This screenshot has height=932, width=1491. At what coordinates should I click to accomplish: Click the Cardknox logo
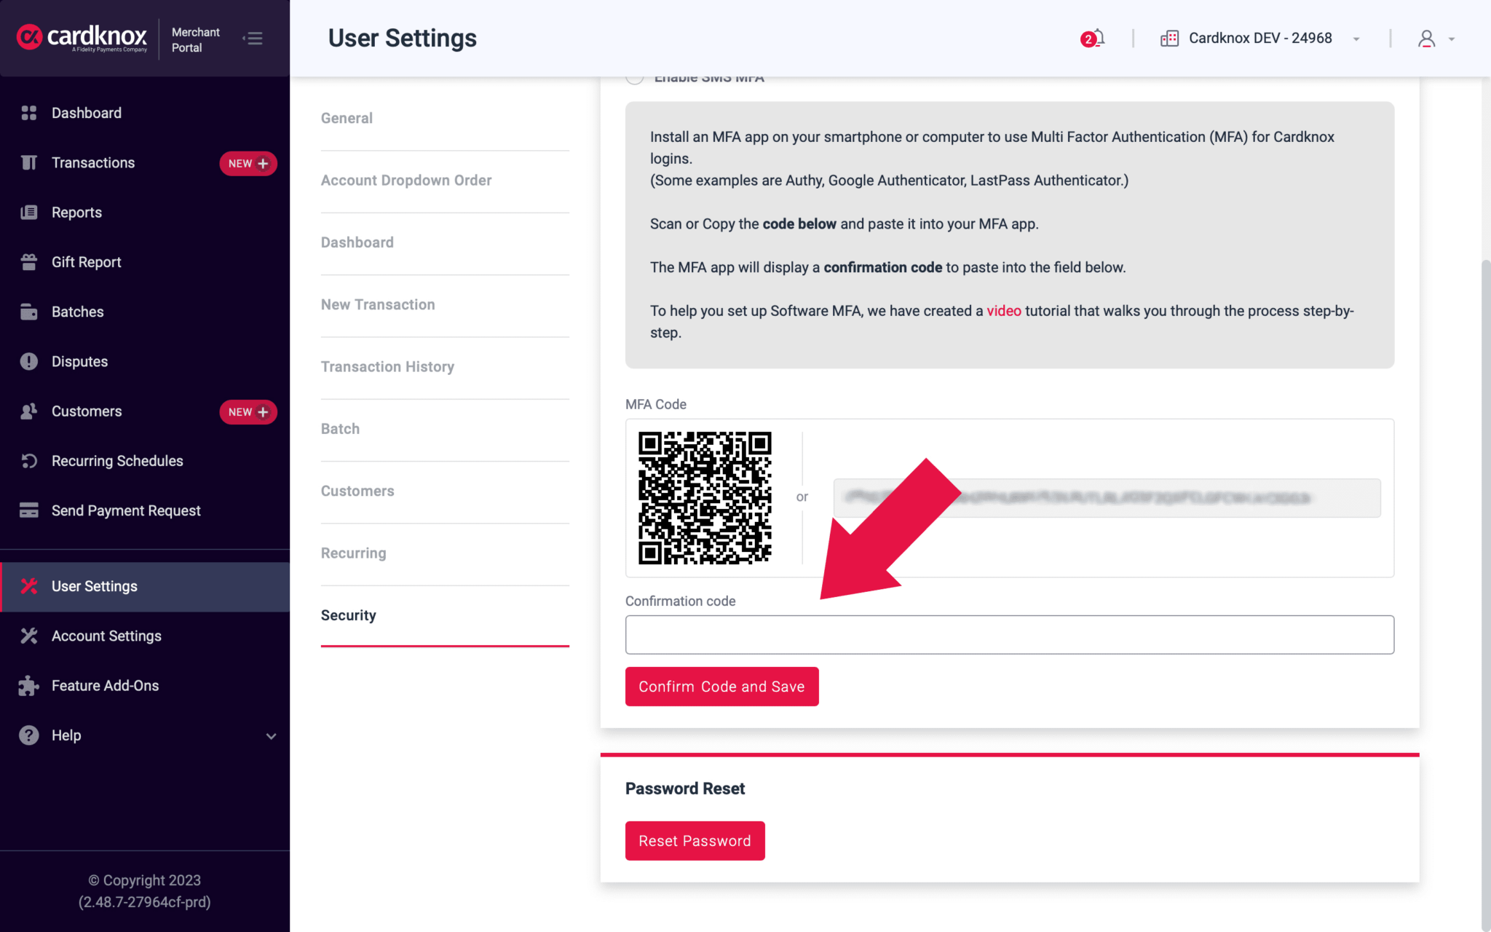(82, 37)
